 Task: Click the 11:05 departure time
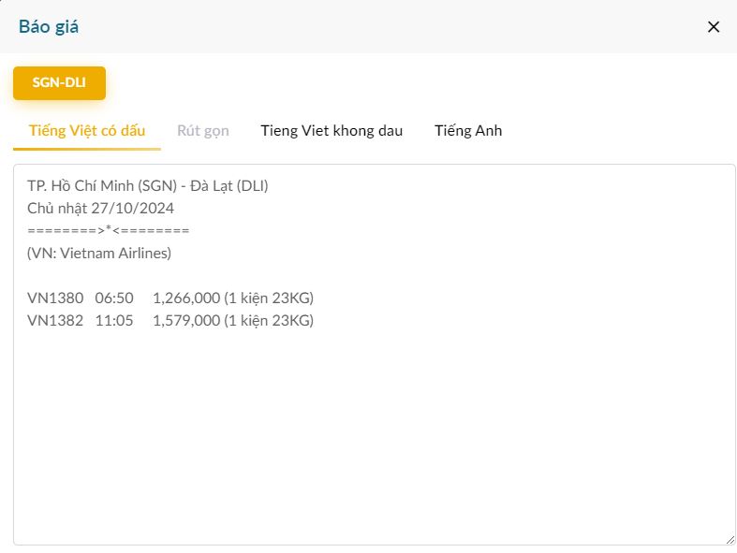[x=114, y=321]
